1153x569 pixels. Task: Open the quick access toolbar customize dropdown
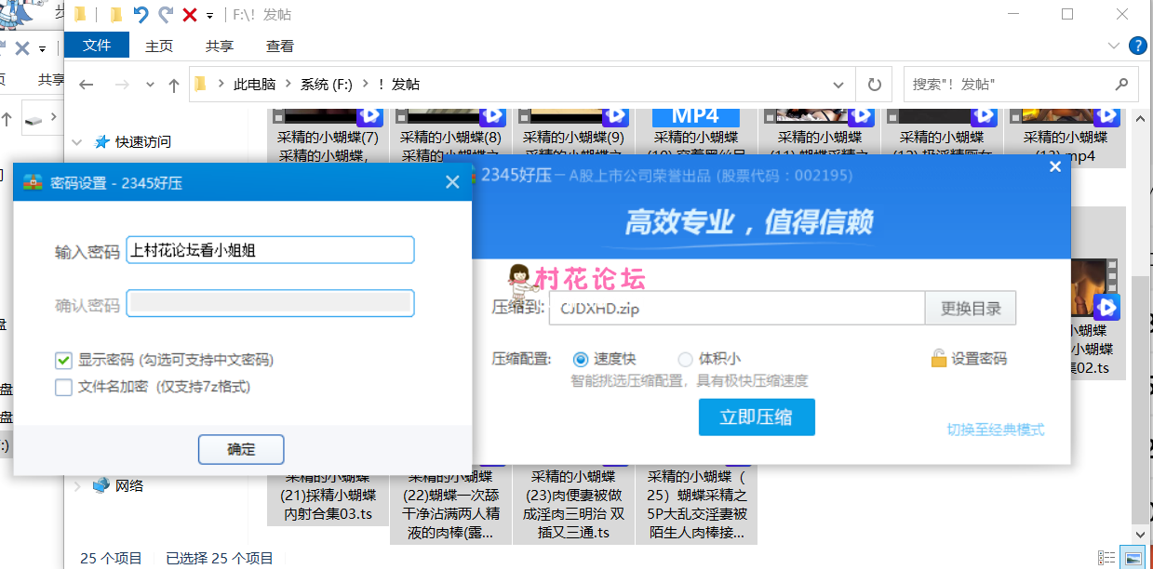coord(210,15)
